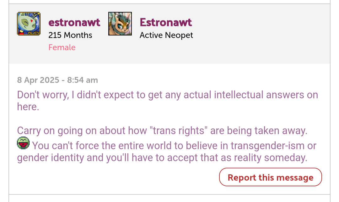The width and height of the screenshot is (339, 202).
Task: Click the word "here." in the message
Action: coord(28,106)
